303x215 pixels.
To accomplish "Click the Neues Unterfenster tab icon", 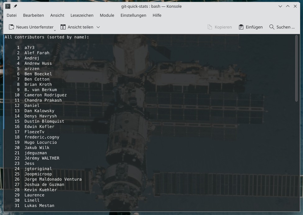I will [11, 27].
